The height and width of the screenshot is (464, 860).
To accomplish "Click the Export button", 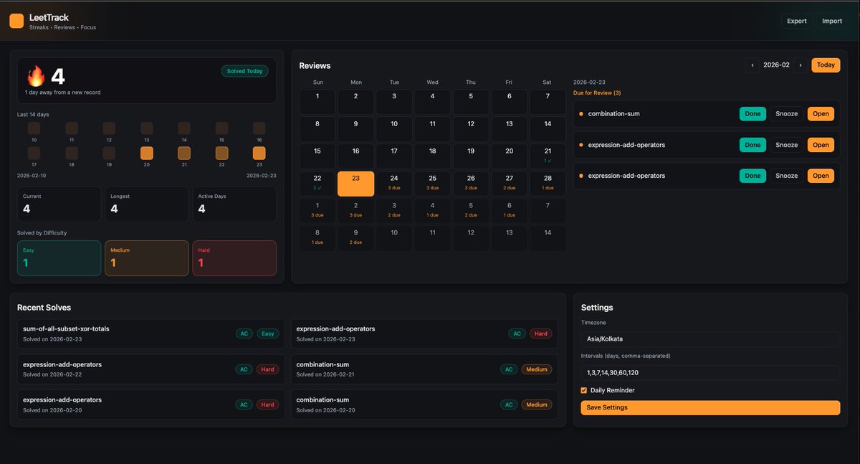I will click(796, 21).
